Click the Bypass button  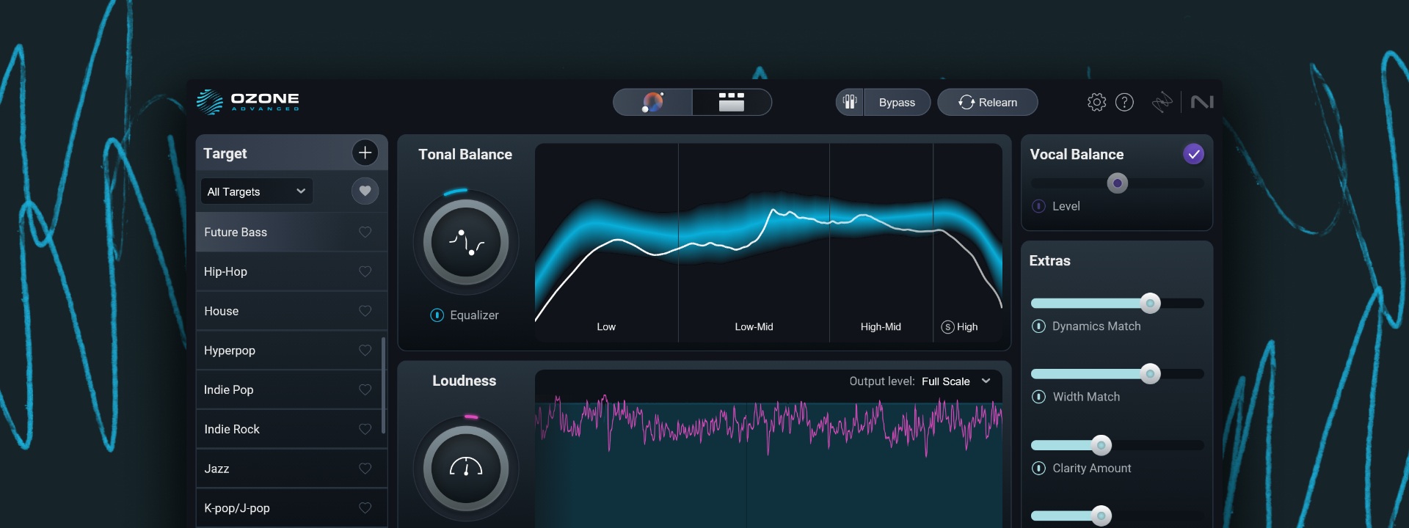click(897, 102)
